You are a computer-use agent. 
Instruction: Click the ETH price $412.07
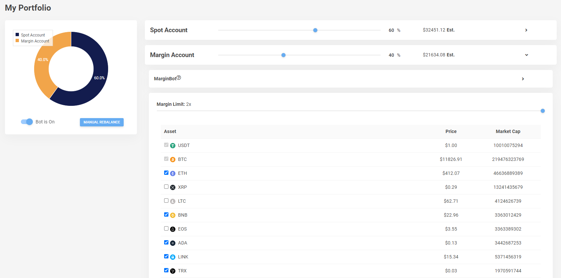pyautogui.click(x=451, y=173)
